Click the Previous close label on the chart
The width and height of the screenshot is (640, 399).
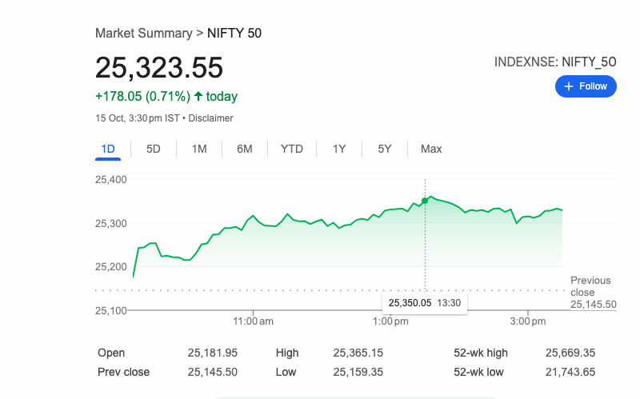click(x=590, y=286)
